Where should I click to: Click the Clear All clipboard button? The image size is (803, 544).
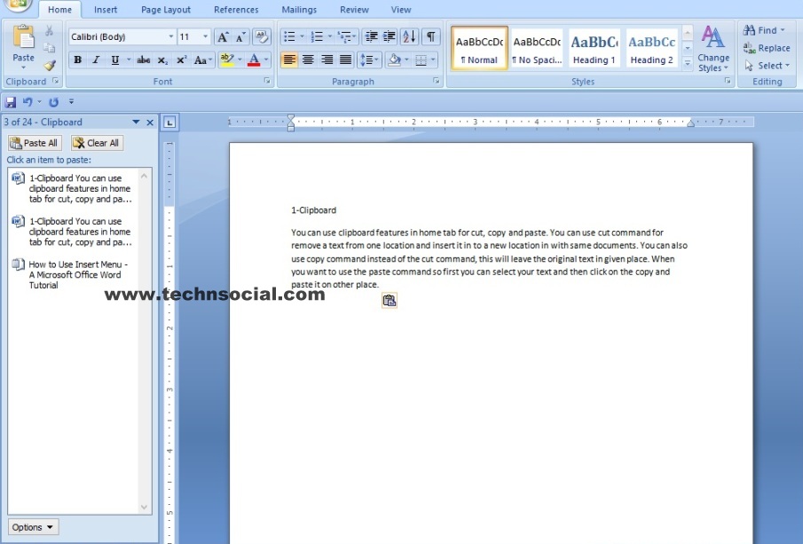[96, 142]
